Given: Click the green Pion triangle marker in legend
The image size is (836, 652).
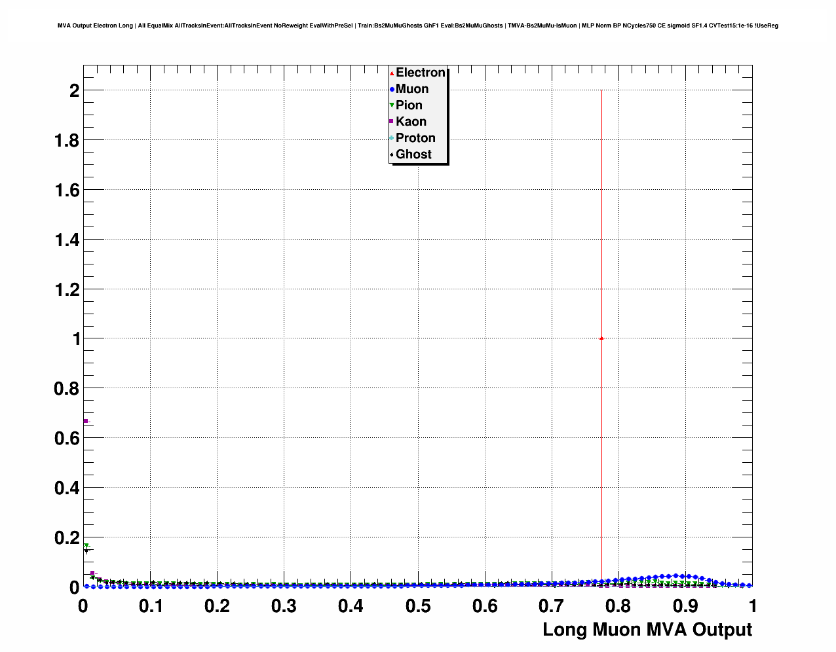Looking at the screenshot, I should click(392, 105).
